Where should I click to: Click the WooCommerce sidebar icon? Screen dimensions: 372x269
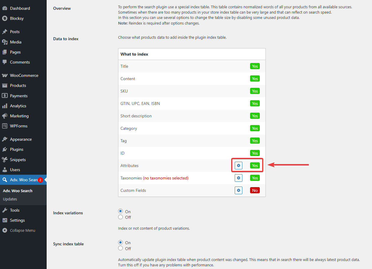5,75
